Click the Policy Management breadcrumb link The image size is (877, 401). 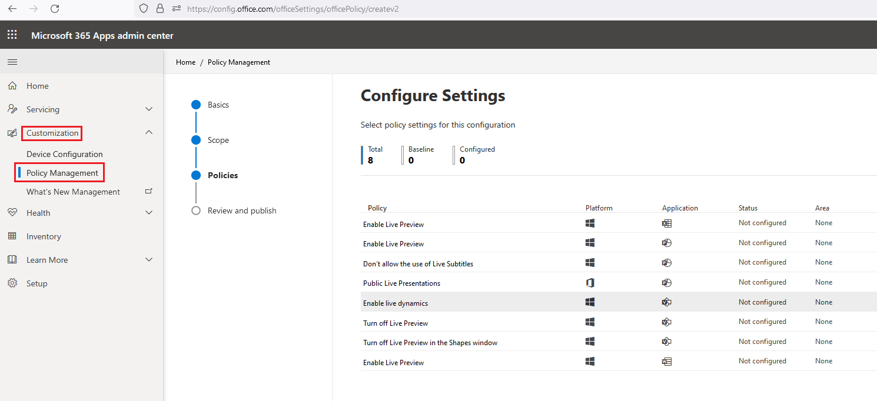click(239, 62)
